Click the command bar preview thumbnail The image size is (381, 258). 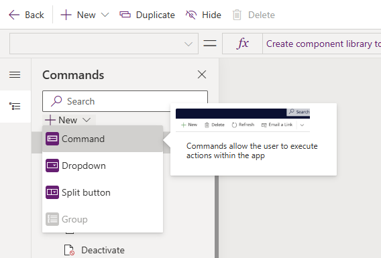[243, 120]
